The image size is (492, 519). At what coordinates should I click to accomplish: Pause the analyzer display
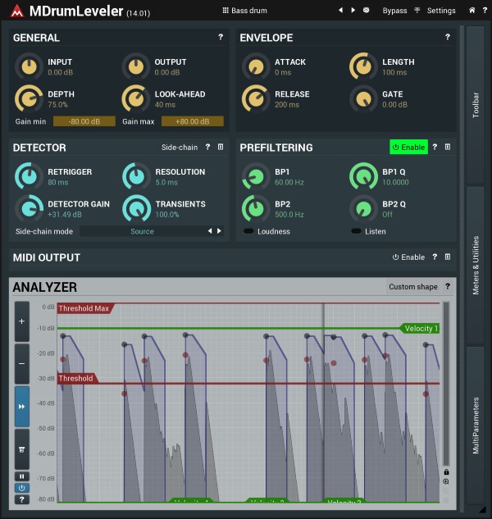(21, 476)
